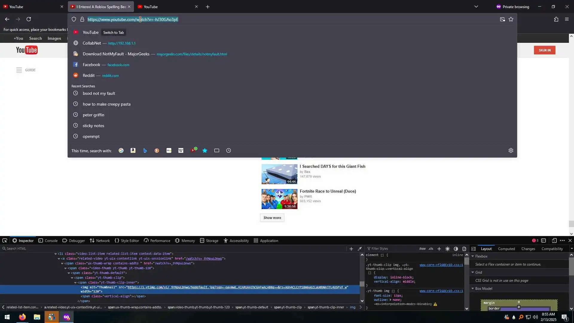Toggle .cls classes panel
The height and width of the screenshot is (323, 574).
click(x=431, y=249)
